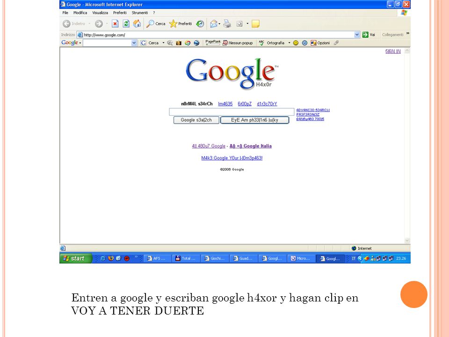Click M4k3 Google Y0ur |-|0m3p463! link
Image resolution: width=449 pixels, height=337 pixels.
[x=232, y=158]
